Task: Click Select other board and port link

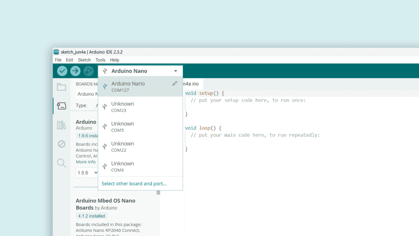Action: click(x=134, y=184)
